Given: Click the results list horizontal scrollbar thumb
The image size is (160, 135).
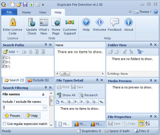Looking at the screenshot, I should (65, 74).
